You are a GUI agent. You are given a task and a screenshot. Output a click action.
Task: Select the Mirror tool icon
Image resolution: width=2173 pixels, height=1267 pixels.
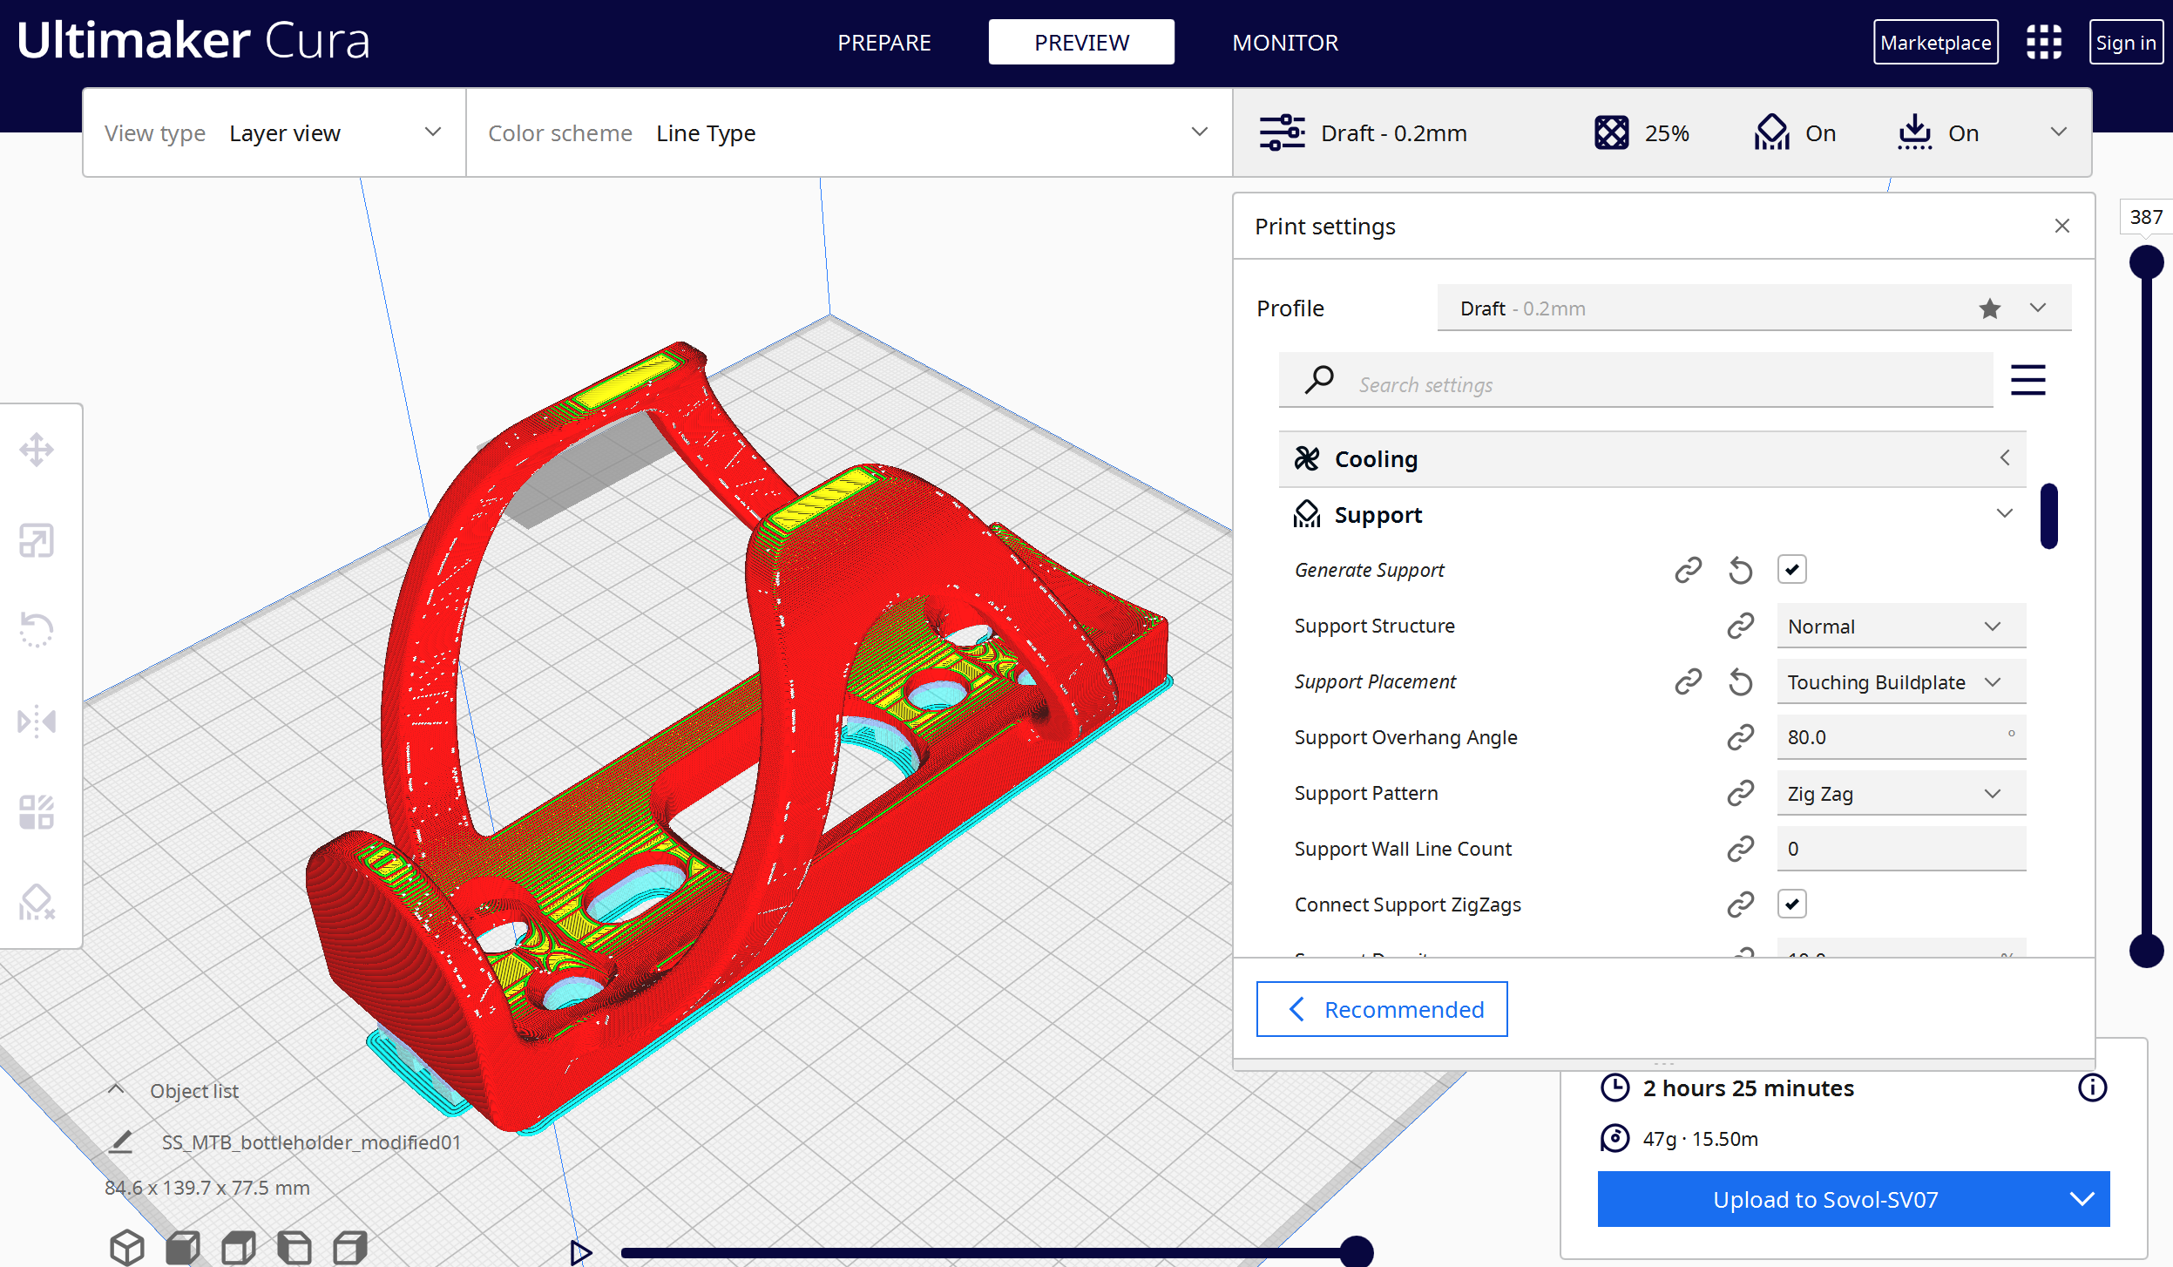pos(37,722)
